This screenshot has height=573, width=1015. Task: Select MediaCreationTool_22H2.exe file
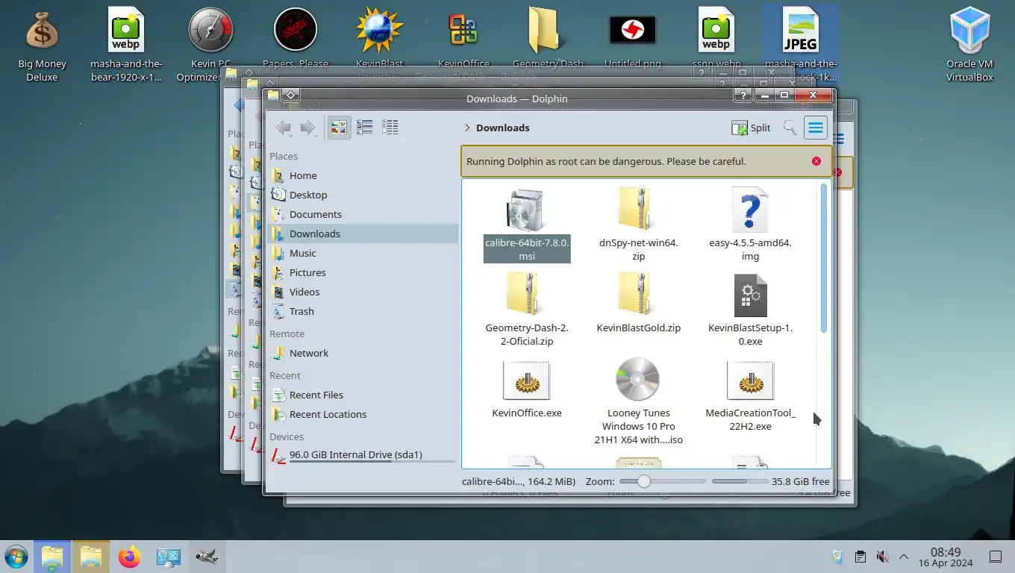click(x=750, y=395)
